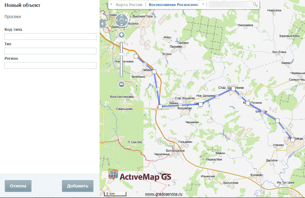Select the route vertex on Стар. Шигалеево
This screenshot has height=198, width=305.
233,89
